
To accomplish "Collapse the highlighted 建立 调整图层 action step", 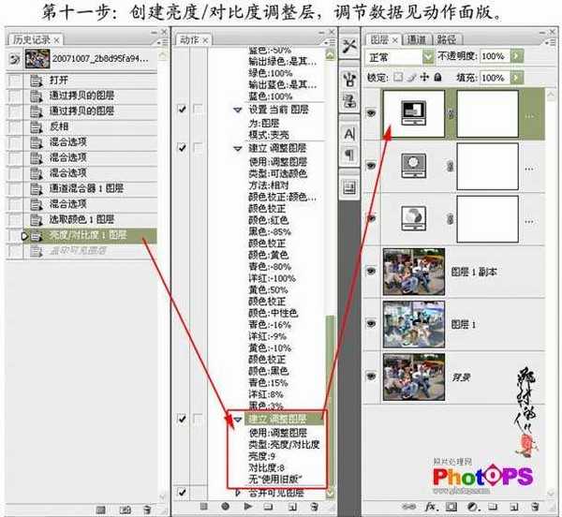I will point(238,419).
